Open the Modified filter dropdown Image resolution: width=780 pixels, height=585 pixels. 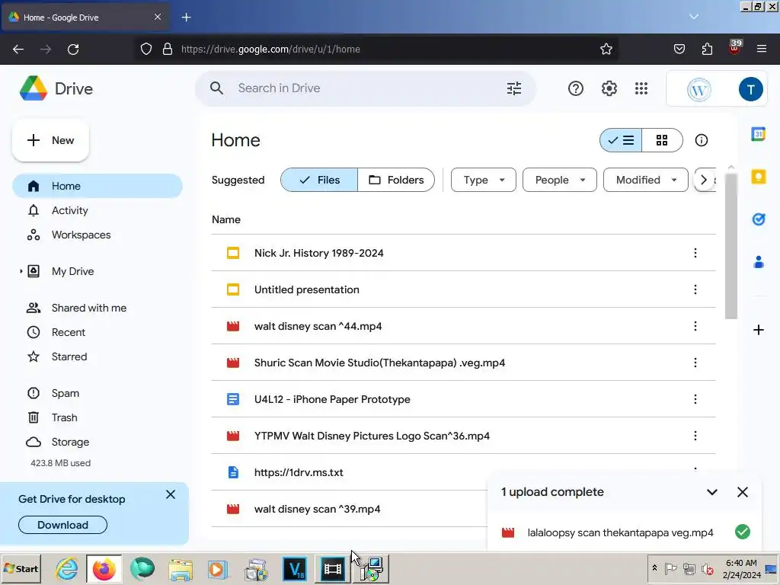click(x=646, y=180)
